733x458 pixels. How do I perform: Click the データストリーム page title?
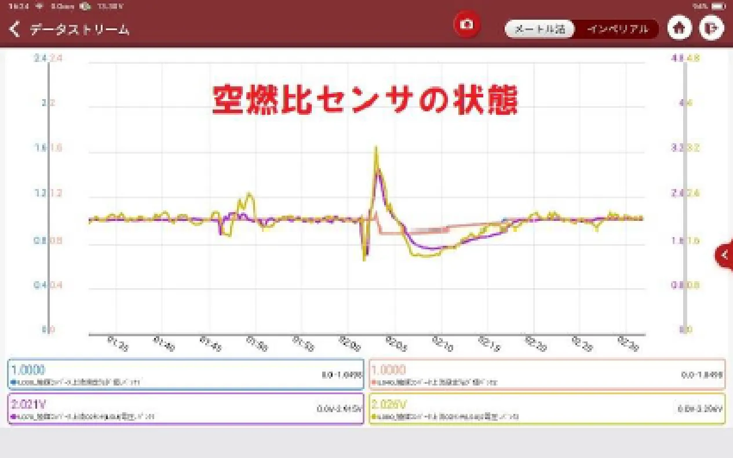tap(79, 30)
